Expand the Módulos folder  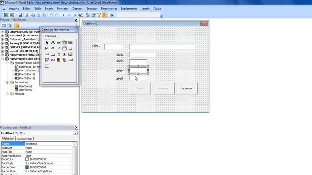coord(7,94)
